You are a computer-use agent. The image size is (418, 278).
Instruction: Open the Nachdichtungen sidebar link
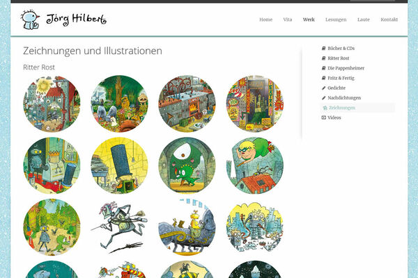344,98
